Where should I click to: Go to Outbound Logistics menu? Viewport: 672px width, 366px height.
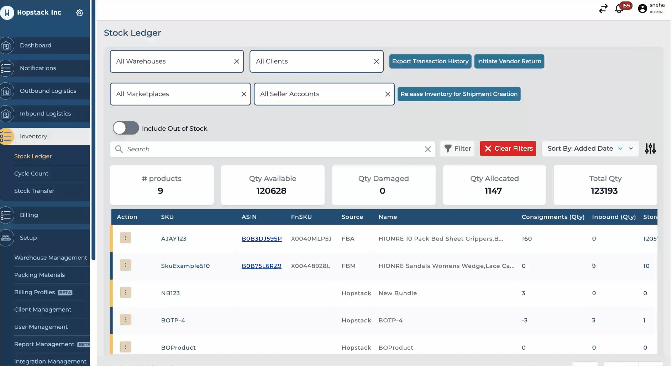[x=48, y=91]
